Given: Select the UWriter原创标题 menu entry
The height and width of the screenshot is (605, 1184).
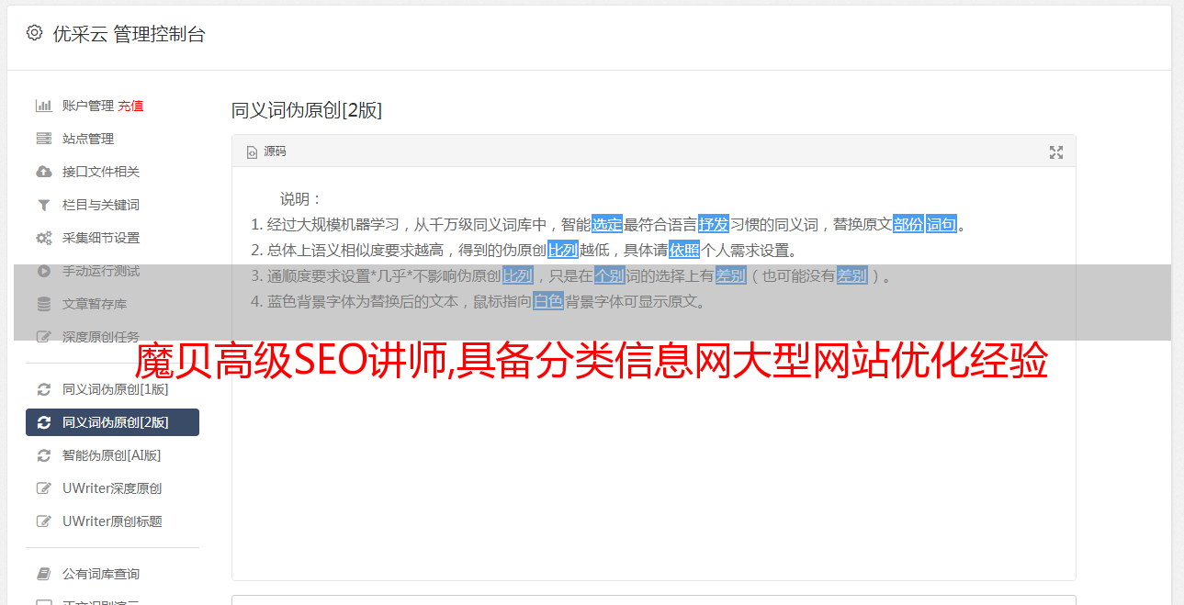Looking at the screenshot, I should 112,521.
